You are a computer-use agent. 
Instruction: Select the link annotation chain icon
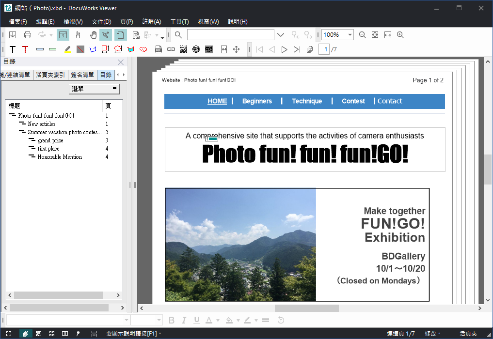pyautogui.click(x=171, y=49)
